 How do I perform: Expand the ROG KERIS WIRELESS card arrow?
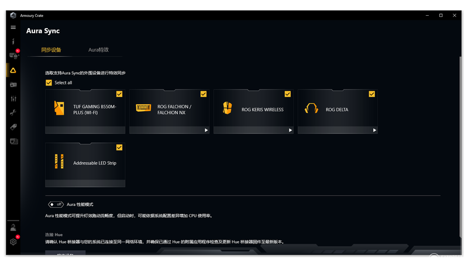(290, 130)
